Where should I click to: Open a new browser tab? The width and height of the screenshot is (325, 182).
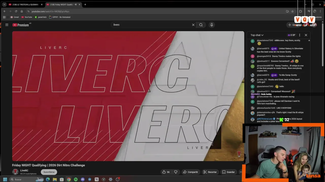(85, 5)
